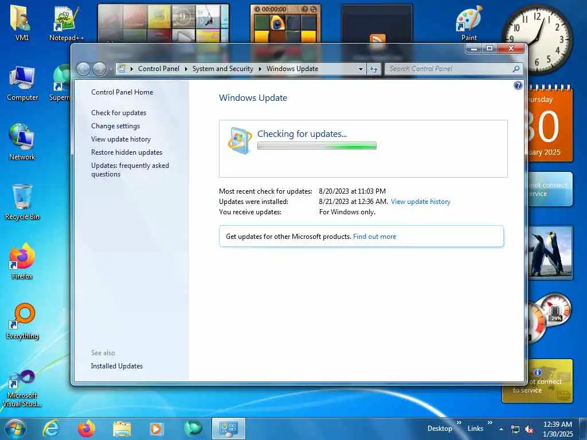Open Change settings in sidebar
The image size is (587, 440).
click(x=115, y=126)
